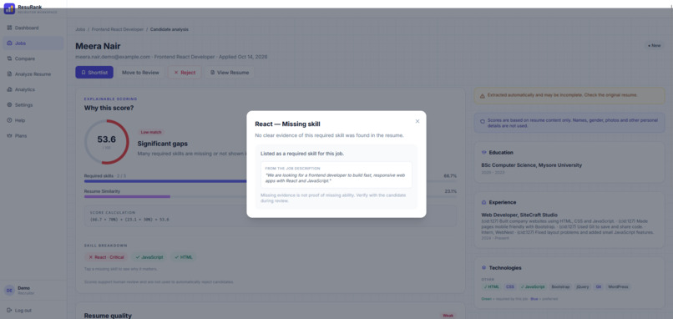Click the shield icon in scores notice
Viewport: 673px width, 319px height.
tap(482, 121)
